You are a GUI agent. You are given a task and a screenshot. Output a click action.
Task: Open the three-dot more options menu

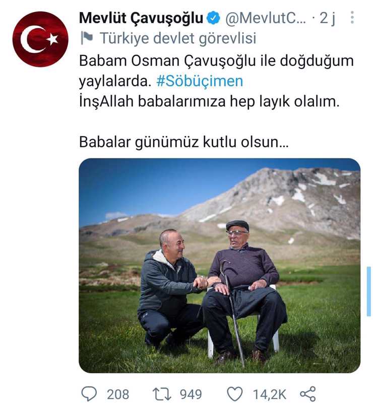[352, 18]
